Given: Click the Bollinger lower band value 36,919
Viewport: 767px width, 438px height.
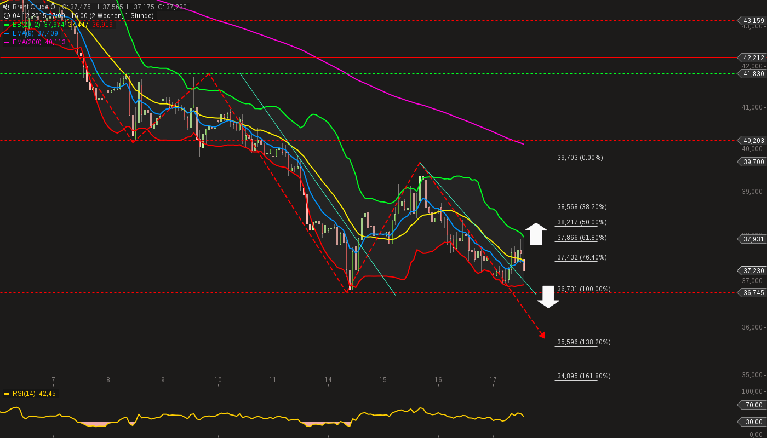Looking at the screenshot, I should point(102,25).
